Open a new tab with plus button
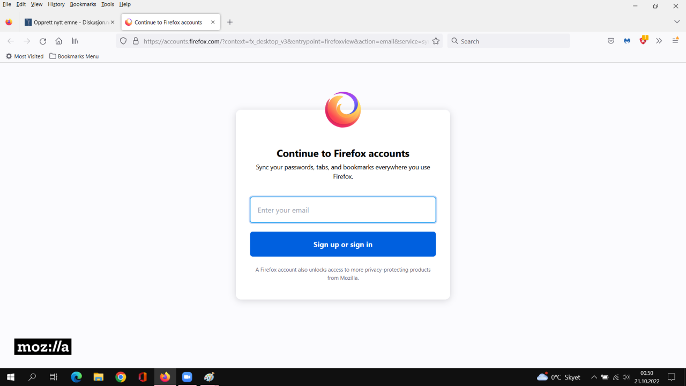This screenshot has width=686, height=386. pyautogui.click(x=230, y=22)
